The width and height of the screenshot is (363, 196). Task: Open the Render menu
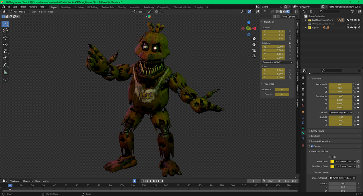point(23,7)
